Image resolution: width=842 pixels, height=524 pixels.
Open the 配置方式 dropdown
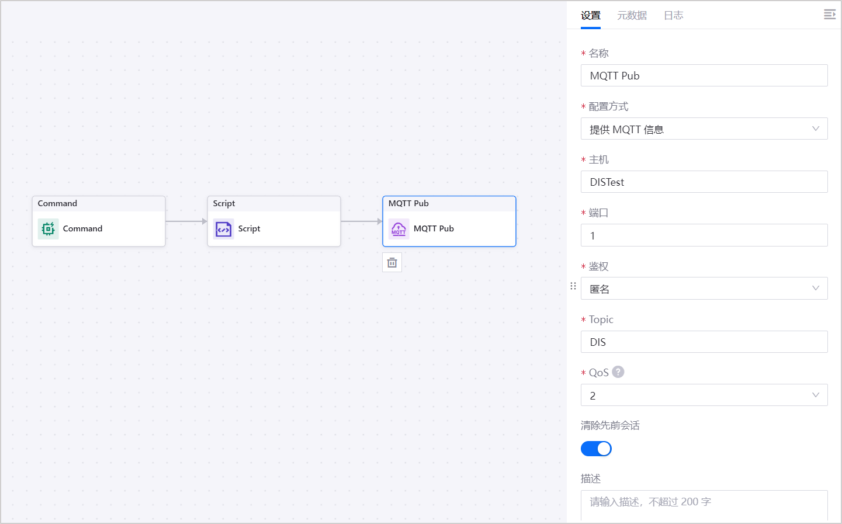click(704, 129)
